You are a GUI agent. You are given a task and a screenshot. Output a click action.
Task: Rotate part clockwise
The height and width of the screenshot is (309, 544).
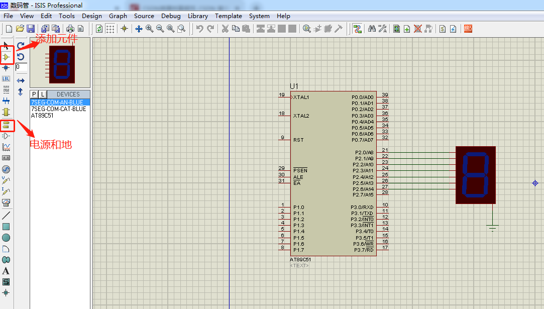21,46
